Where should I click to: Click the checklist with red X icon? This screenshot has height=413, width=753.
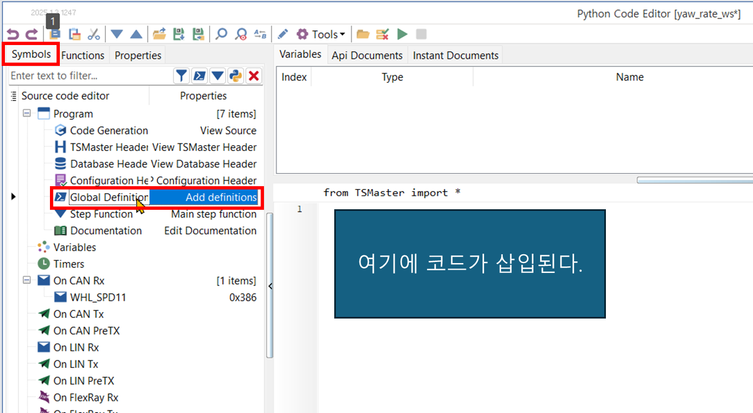[383, 35]
